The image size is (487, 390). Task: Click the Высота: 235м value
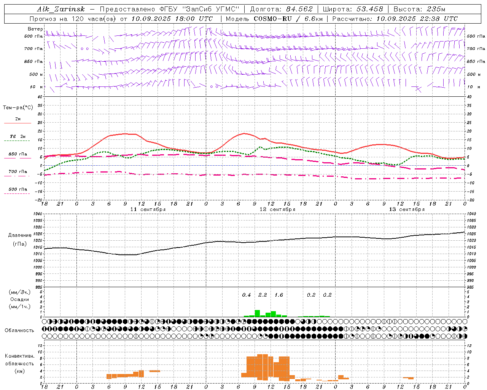(x=419, y=9)
